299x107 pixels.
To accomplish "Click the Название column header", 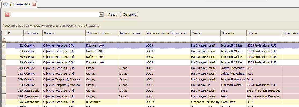I will click(234, 33).
